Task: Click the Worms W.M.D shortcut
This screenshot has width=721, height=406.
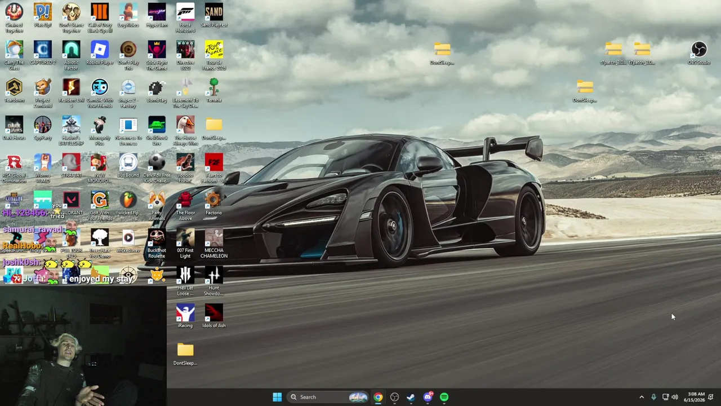Action: (x=43, y=168)
